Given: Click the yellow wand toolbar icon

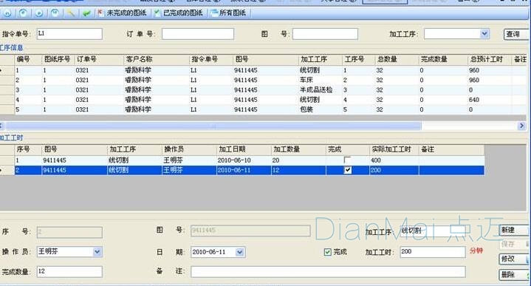Looking at the screenshot, I should 71,13.
